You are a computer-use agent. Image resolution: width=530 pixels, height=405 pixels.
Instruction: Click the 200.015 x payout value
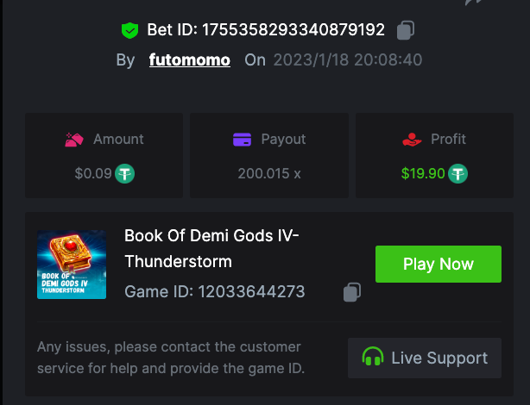click(269, 173)
